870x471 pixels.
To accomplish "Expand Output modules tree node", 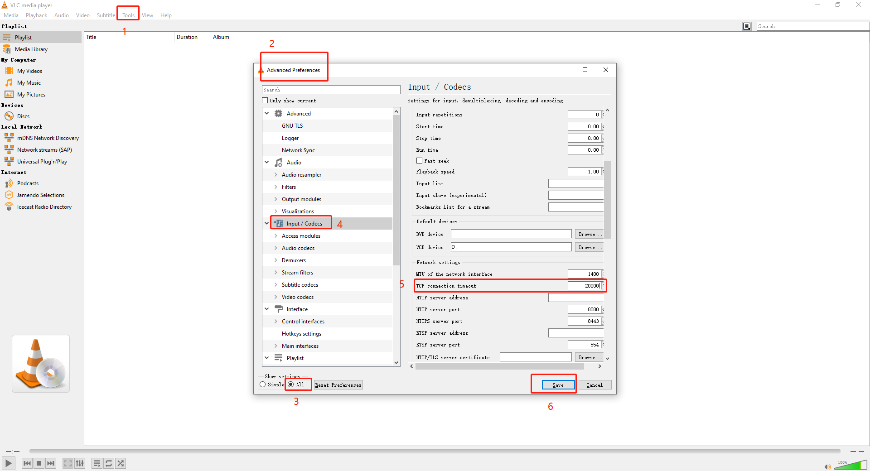I will pos(275,199).
